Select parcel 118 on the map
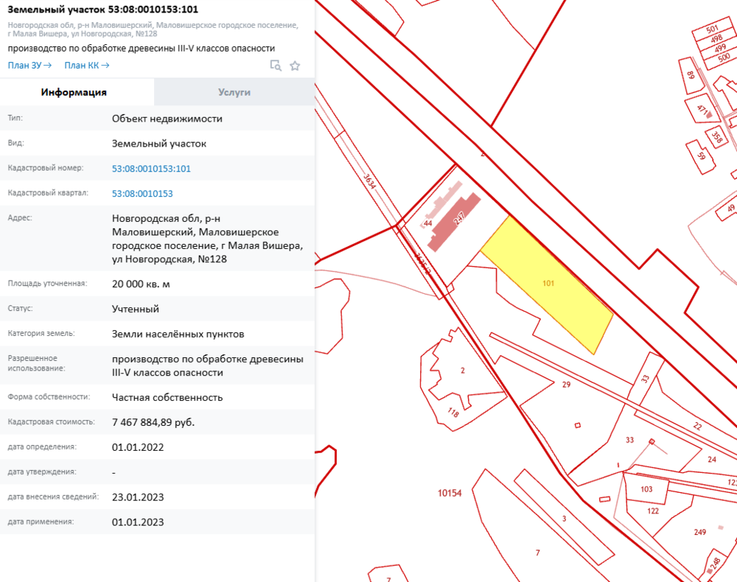737x582 pixels. (453, 414)
